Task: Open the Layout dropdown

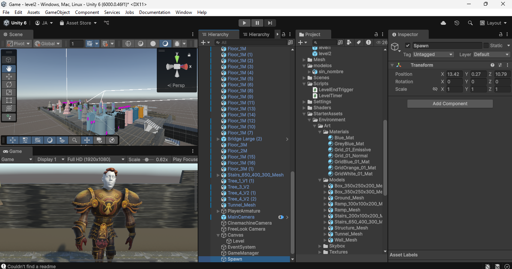Action: (x=494, y=23)
